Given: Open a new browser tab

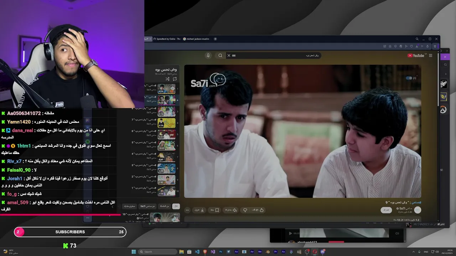Looking at the screenshot, I should coord(215,39).
